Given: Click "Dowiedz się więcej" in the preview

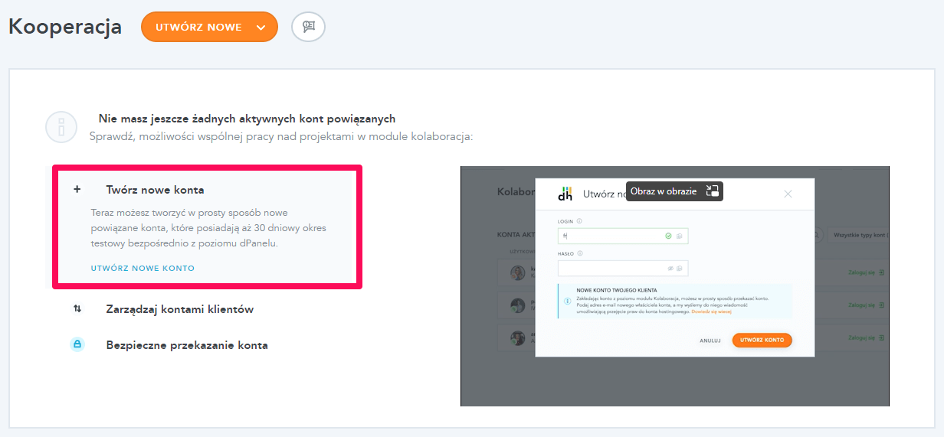Looking at the screenshot, I should point(711,312).
